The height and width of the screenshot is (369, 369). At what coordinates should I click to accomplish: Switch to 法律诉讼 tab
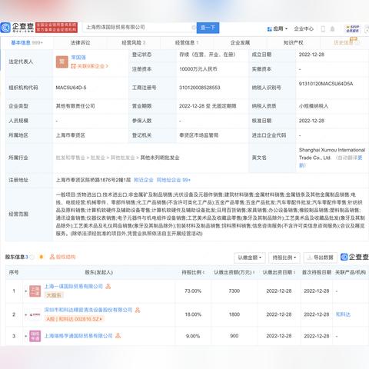[x=80, y=42]
